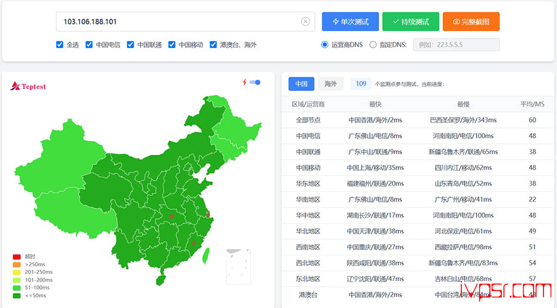The width and height of the screenshot is (557, 308).
Task: Click the lightning marker in Fujian province
Action: pos(193,243)
